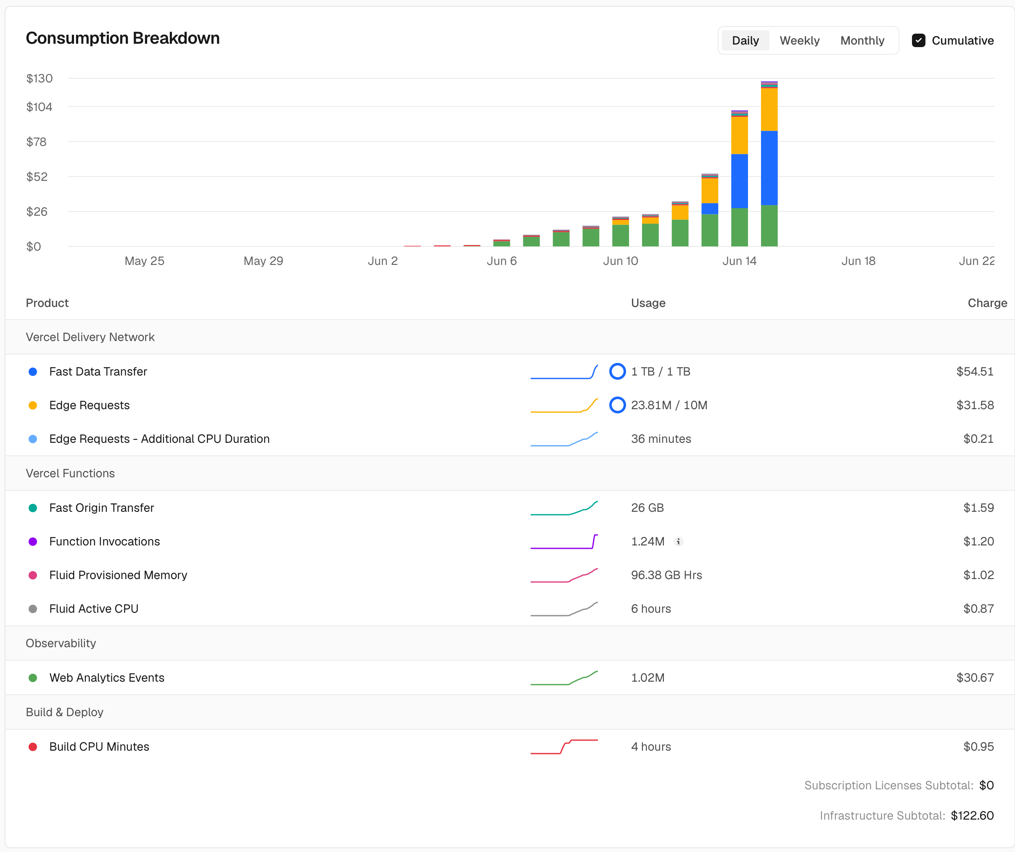Click the Consumption Breakdown heading
Image resolution: width=1015 pixels, height=852 pixels.
pos(122,38)
